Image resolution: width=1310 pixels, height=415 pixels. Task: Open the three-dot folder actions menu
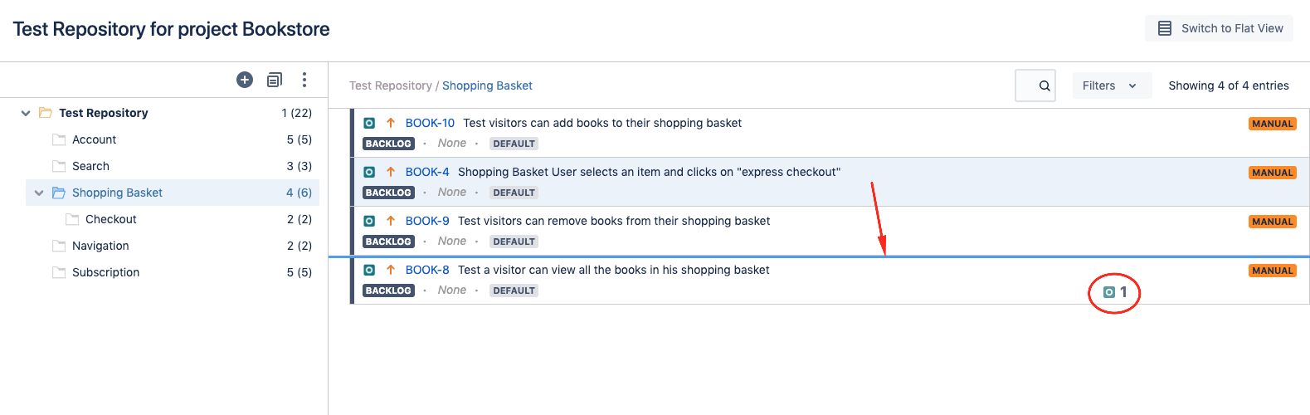click(304, 80)
